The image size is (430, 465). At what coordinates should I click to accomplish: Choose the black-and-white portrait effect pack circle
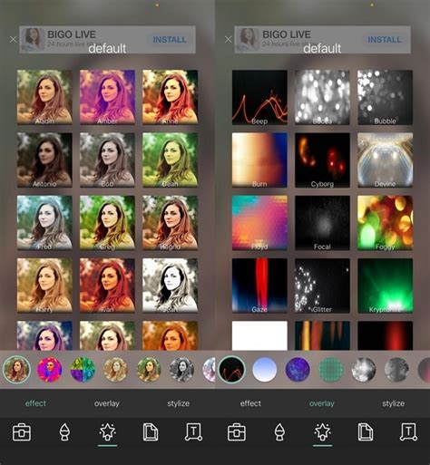[181, 369]
